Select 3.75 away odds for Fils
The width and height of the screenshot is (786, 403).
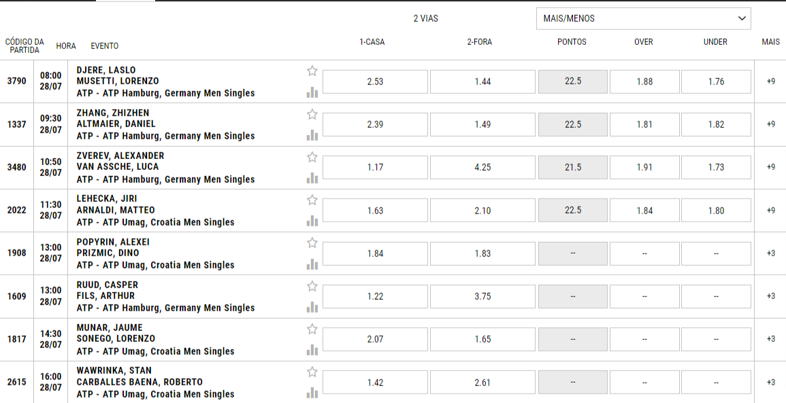(482, 296)
